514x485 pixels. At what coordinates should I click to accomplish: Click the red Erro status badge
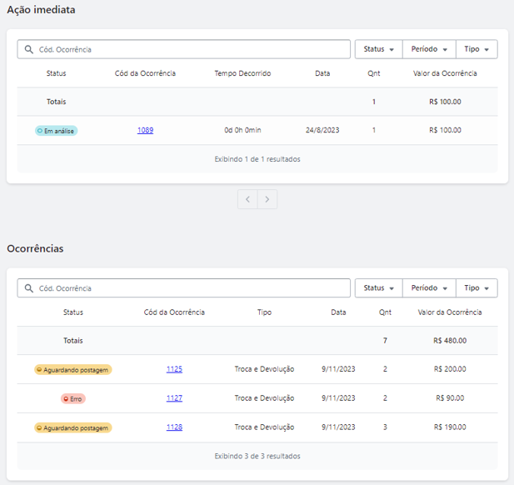point(73,399)
